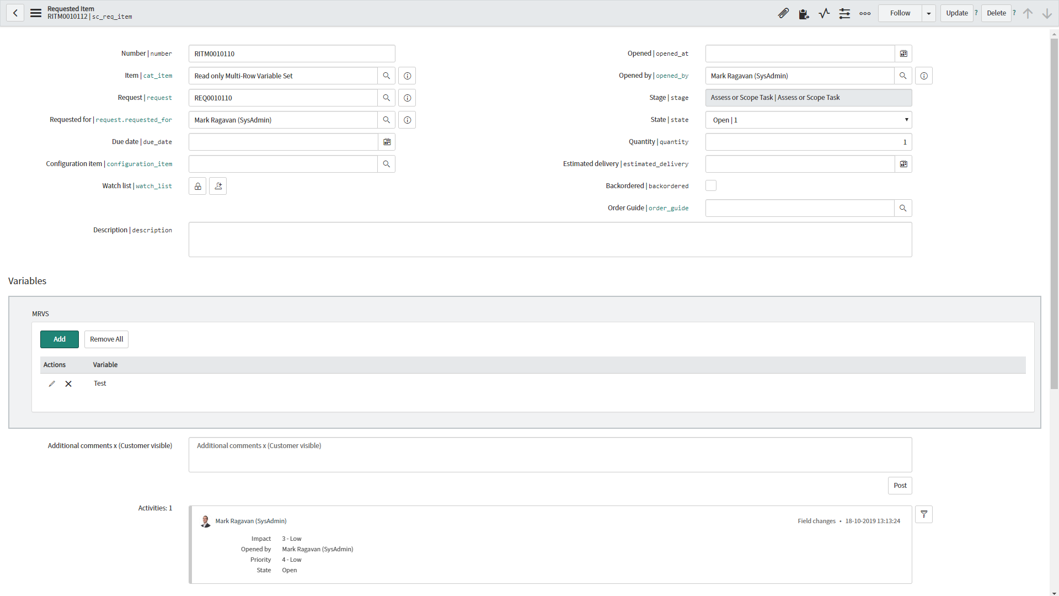Screen dimensions: 1059x596
Task: Open the Opened date calendar picker
Action: [903, 54]
